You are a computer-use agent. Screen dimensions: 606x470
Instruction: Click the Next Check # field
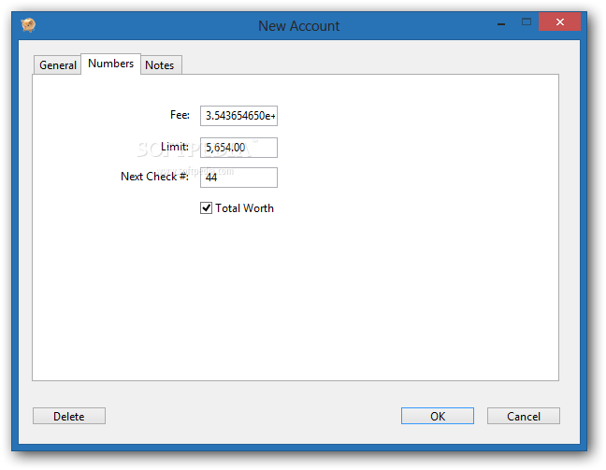238,178
